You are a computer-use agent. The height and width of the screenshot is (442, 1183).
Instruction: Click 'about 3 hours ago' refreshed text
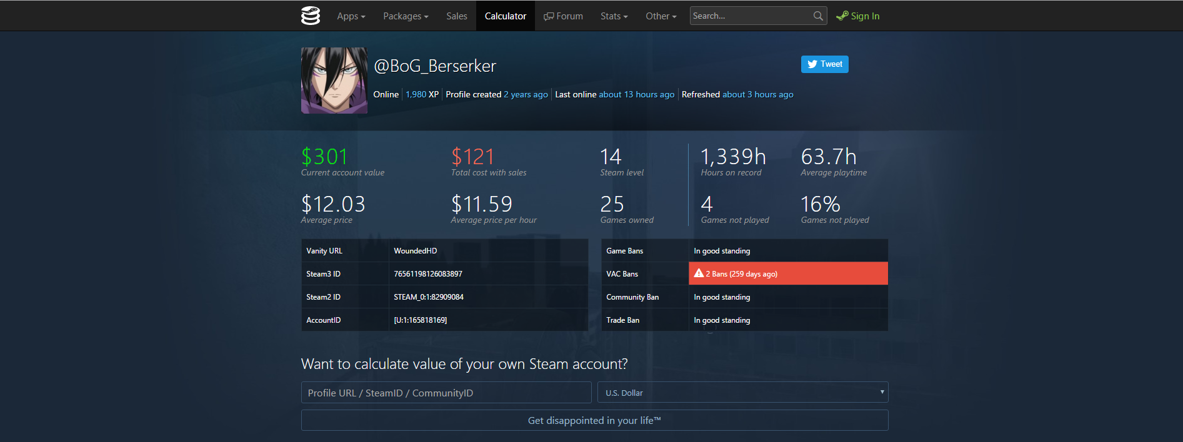tap(758, 94)
